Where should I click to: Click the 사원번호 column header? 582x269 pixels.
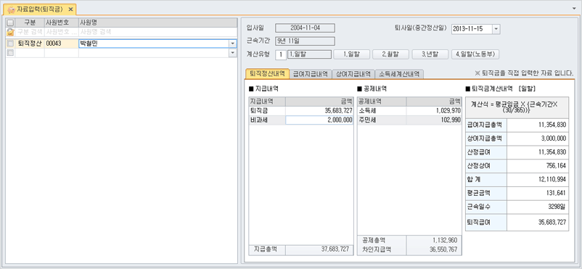click(x=61, y=22)
